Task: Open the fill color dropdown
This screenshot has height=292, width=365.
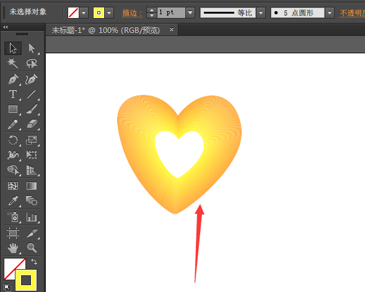Action: coord(84,13)
